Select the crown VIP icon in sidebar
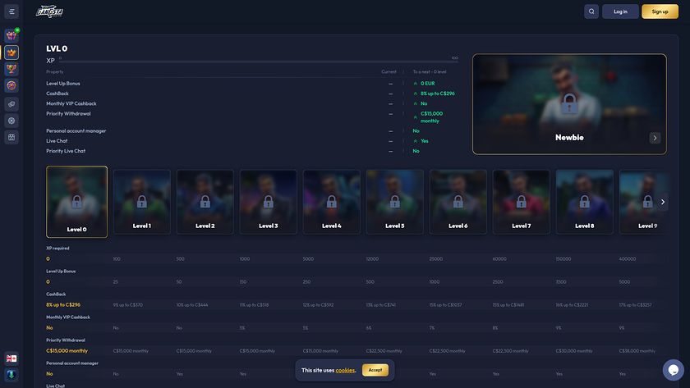690x388 pixels. 11,52
